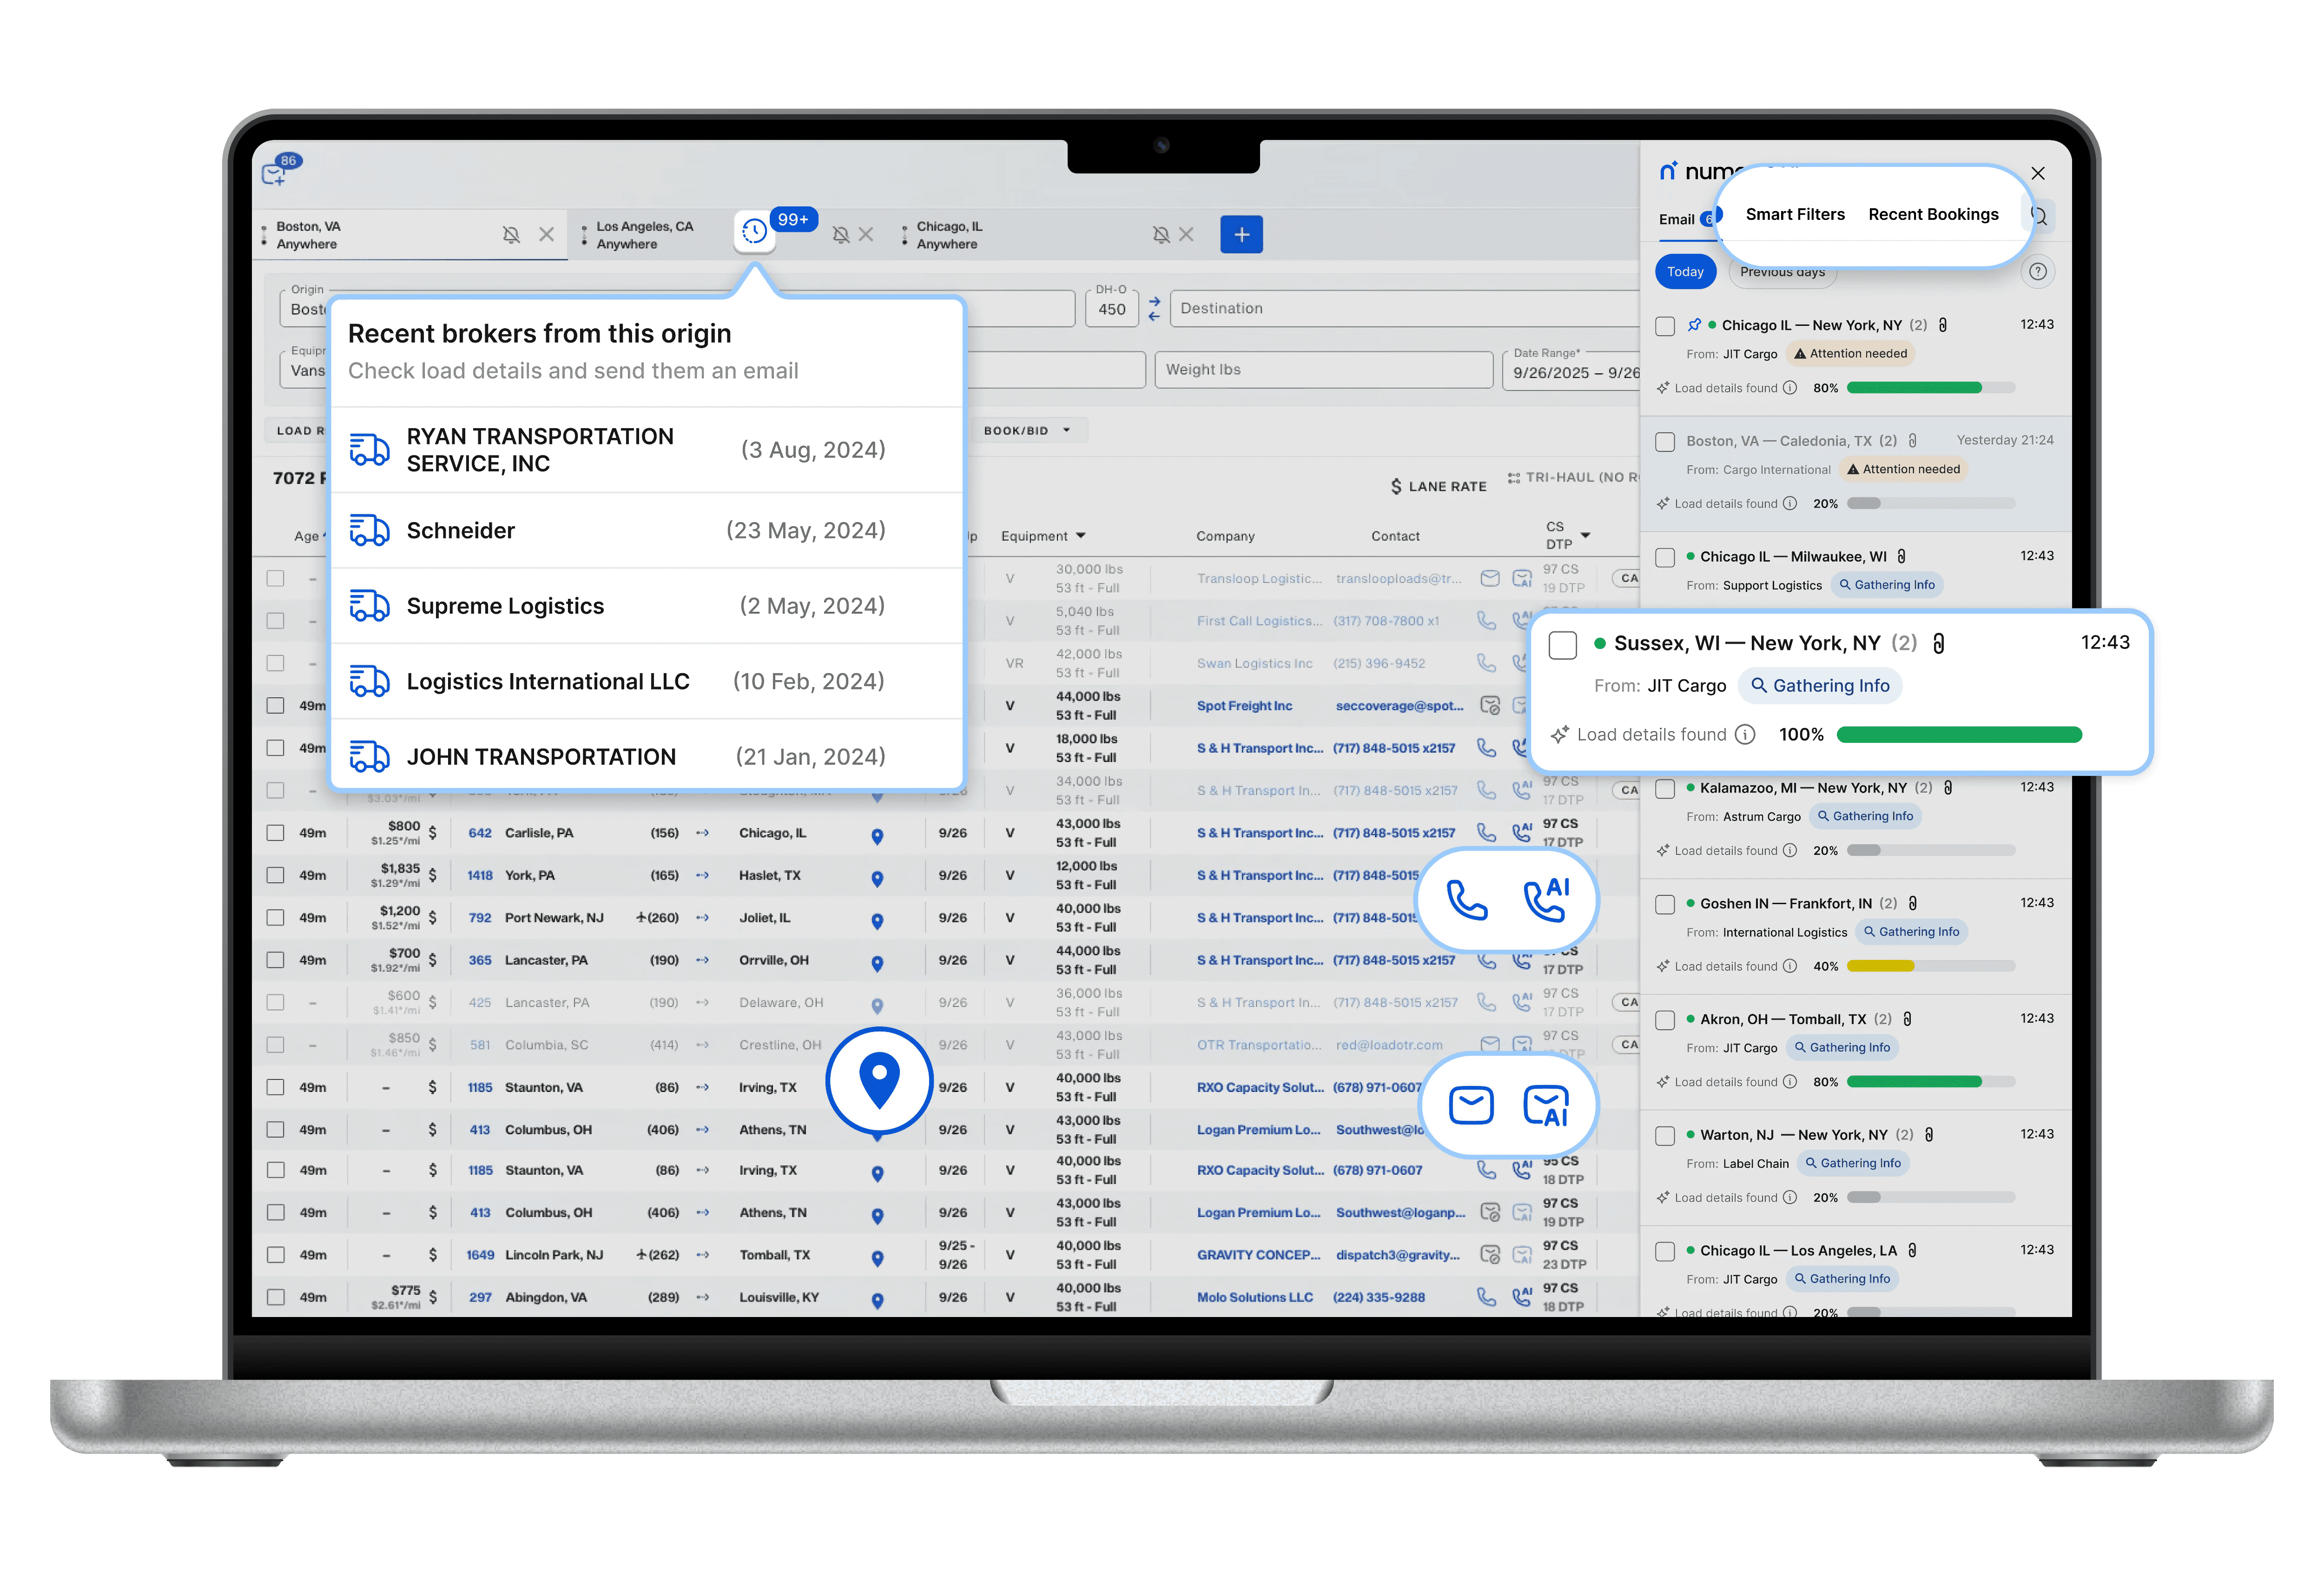Image resolution: width=2324 pixels, height=1575 pixels.
Task: Select the Louisville, KY load row checkbox
Action: [275, 1297]
